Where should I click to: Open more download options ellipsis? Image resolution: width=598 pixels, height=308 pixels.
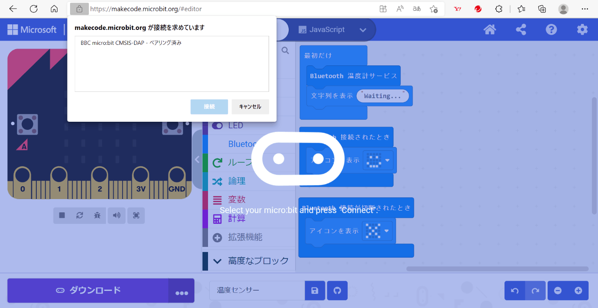182,291
